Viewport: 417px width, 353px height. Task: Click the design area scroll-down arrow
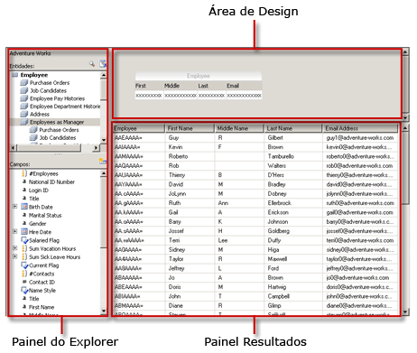[x=405, y=117]
